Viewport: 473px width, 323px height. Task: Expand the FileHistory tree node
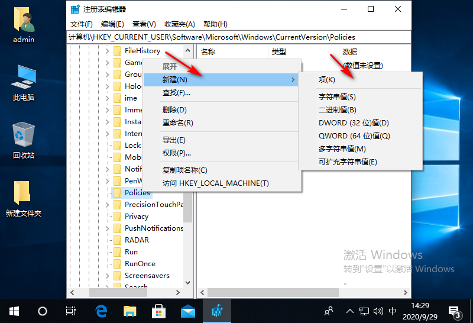point(108,51)
